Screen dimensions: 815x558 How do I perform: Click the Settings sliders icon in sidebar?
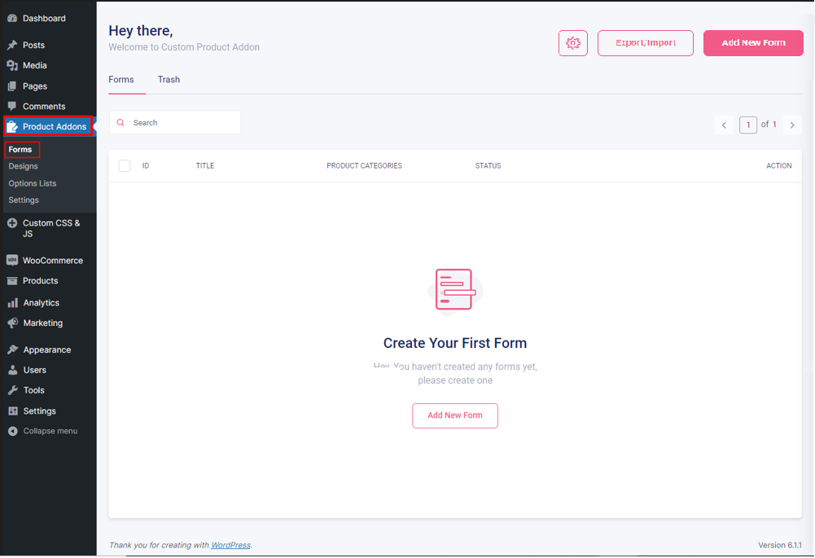[12, 411]
